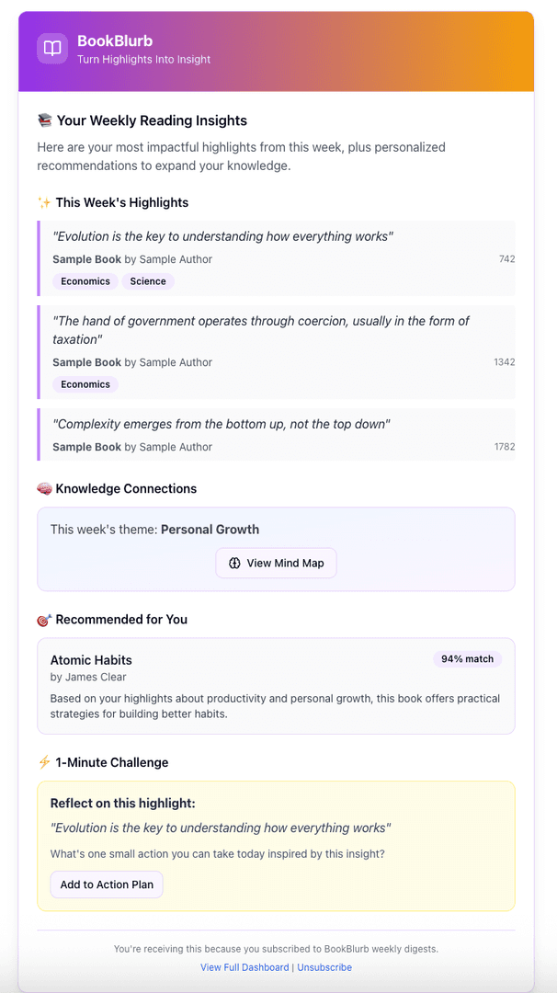Click the brain icon by Knowledge Connections
Image resolution: width=557 pixels, height=993 pixels.
click(x=44, y=488)
